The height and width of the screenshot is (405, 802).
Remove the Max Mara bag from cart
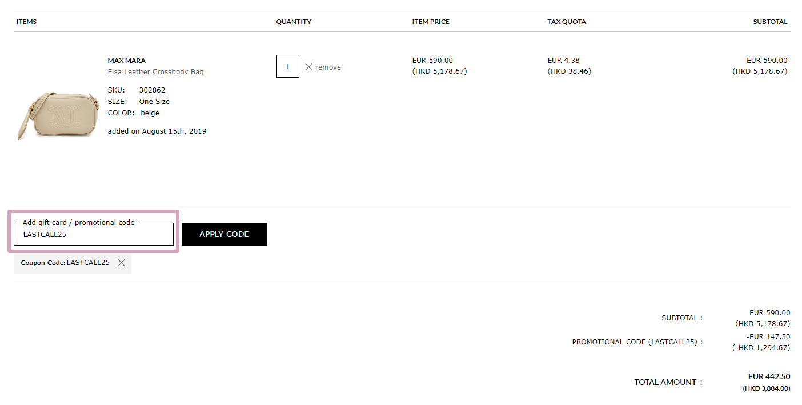pos(323,67)
